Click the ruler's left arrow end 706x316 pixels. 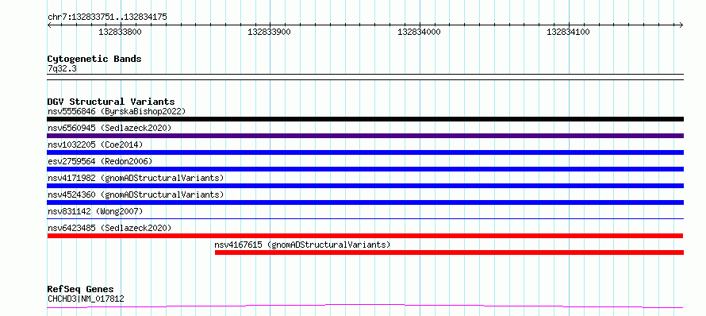pyautogui.click(x=49, y=25)
